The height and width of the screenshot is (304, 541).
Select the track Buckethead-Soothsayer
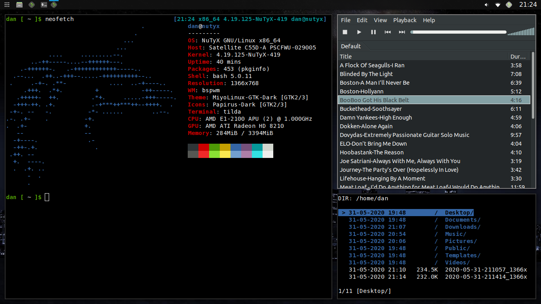[371, 109]
